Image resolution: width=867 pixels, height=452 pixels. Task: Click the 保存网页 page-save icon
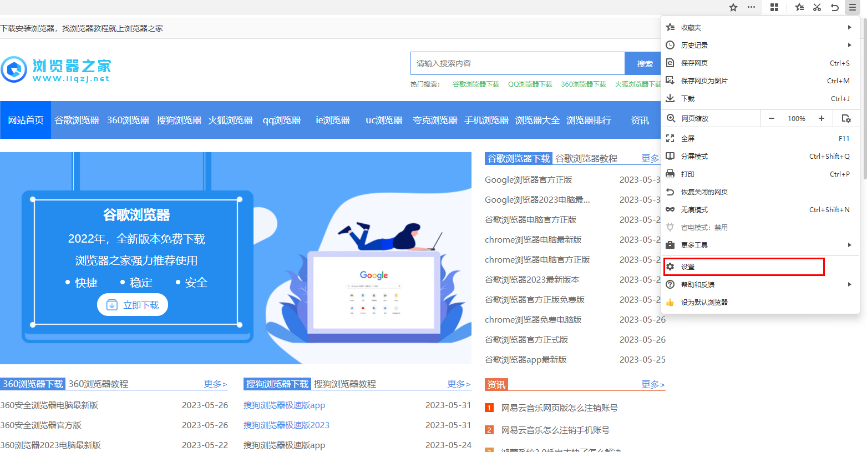point(670,63)
